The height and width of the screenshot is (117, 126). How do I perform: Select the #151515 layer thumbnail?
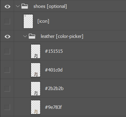click(36, 51)
